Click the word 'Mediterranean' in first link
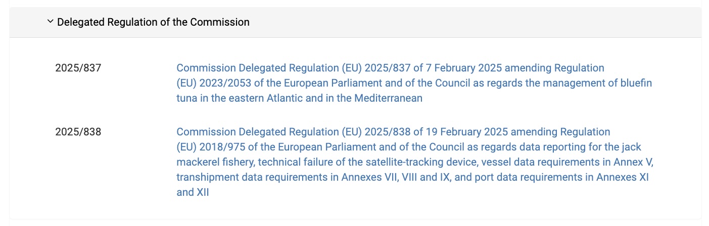Image resolution: width=709 pixels, height=226 pixels. pyautogui.click(x=388, y=98)
